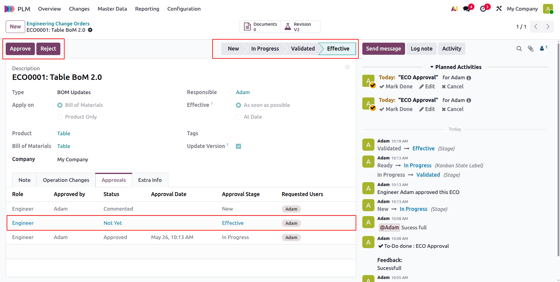Open the Master Data menu
The image size is (560, 282).
point(112,9)
